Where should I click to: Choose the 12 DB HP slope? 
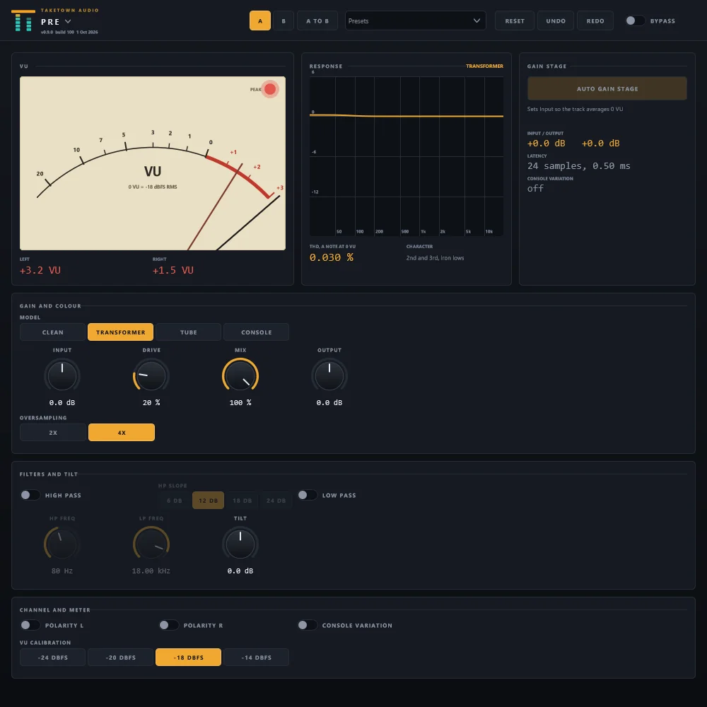pyautogui.click(x=209, y=501)
